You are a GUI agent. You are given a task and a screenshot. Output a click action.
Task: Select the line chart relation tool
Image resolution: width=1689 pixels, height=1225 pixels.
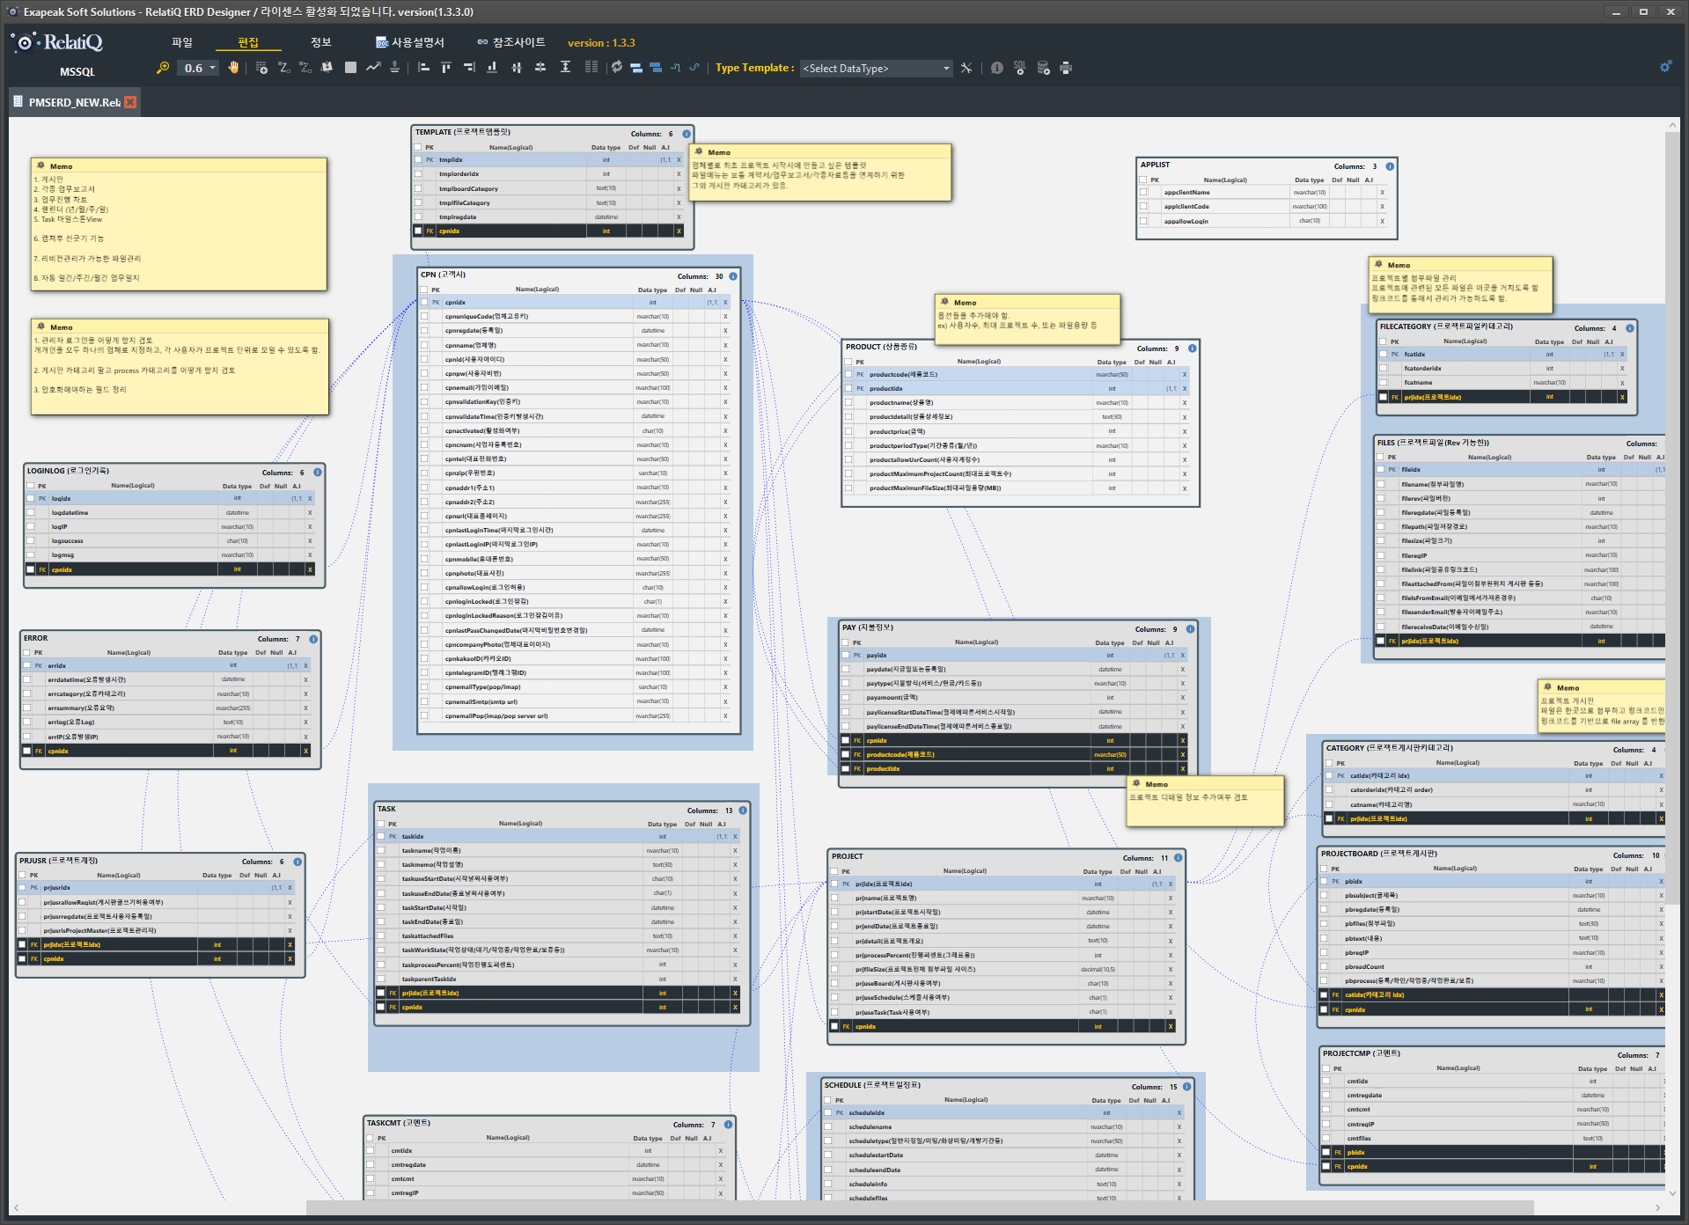coord(373,68)
